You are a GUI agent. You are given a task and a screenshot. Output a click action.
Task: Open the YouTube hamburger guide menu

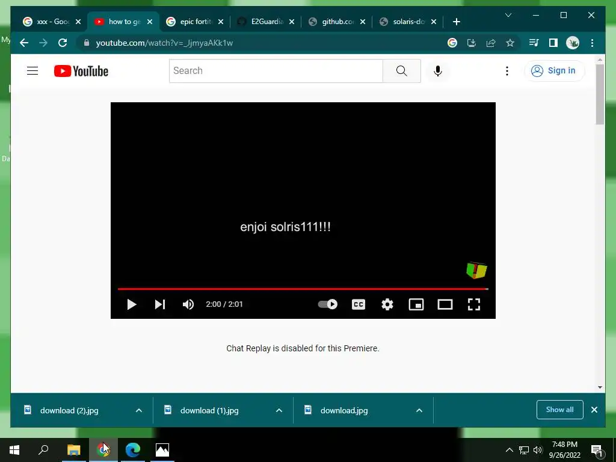[32, 71]
